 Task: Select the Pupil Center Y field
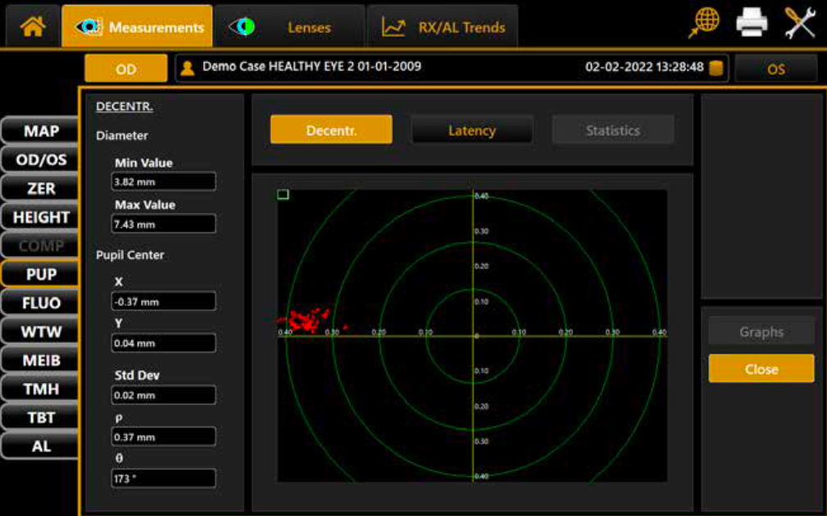163,343
